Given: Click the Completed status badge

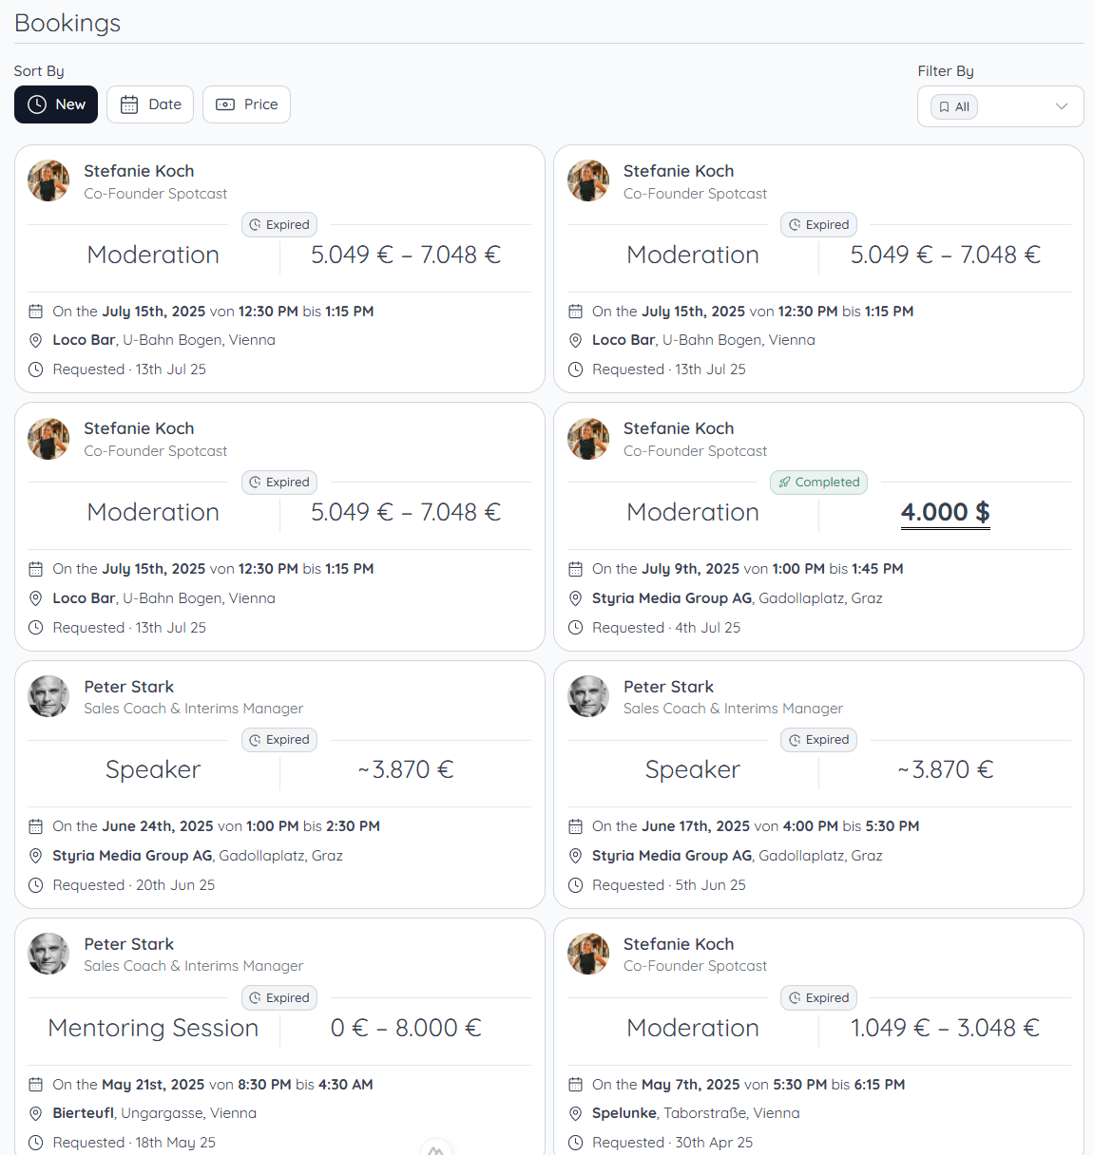Looking at the screenshot, I should pos(818,483).
